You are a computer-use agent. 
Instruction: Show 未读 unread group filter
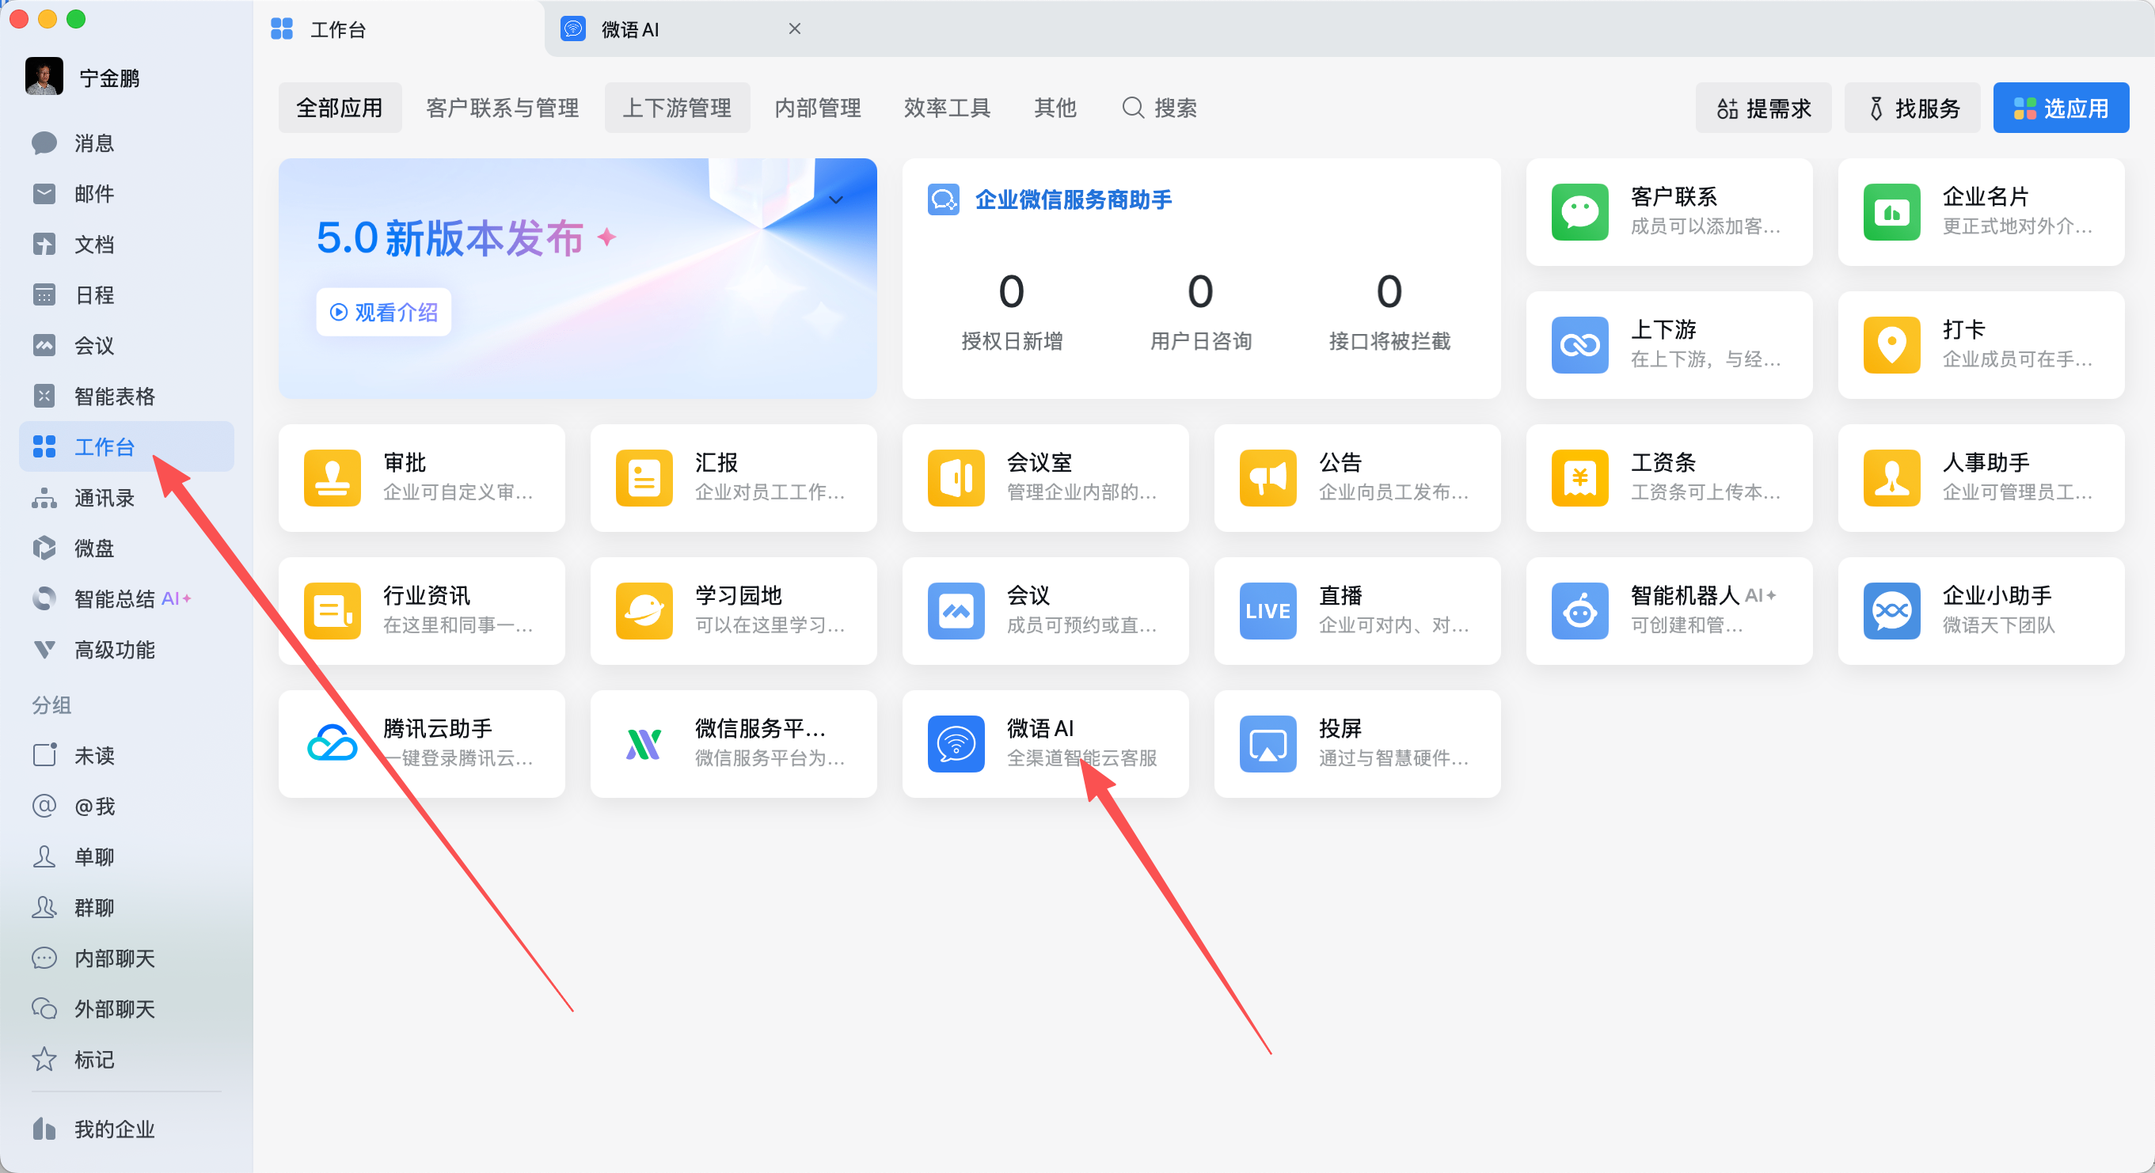click(x=127, y=755)
